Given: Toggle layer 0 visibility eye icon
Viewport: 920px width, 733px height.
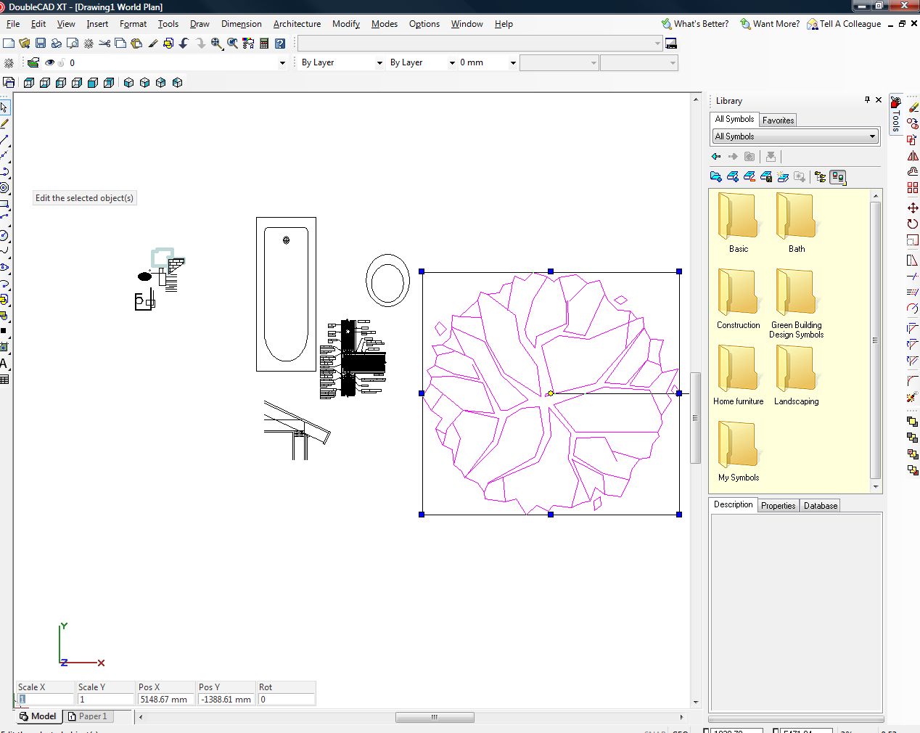Looking at the screenshot, I should point(49,62).
